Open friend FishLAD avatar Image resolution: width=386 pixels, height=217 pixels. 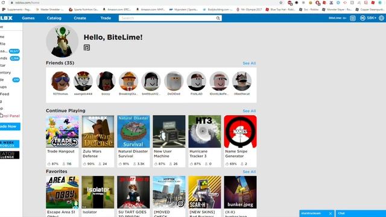point(197,81)
